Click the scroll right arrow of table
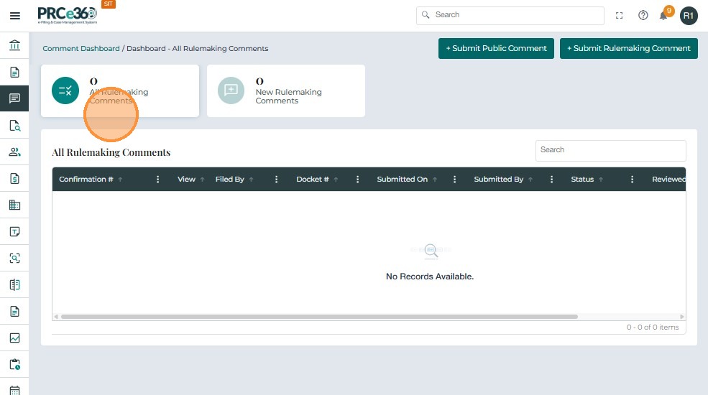Screen dimensions: 708x395 [x=682, y=317]
